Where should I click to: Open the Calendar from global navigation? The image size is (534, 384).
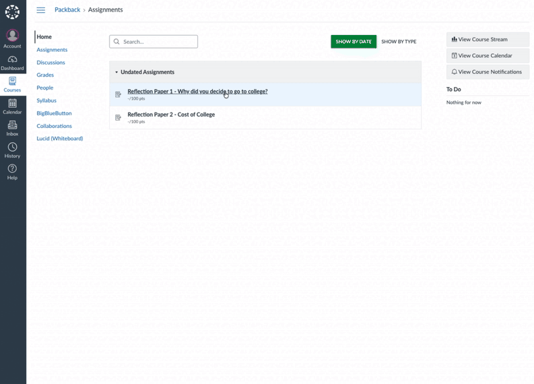tap(12, 106)
